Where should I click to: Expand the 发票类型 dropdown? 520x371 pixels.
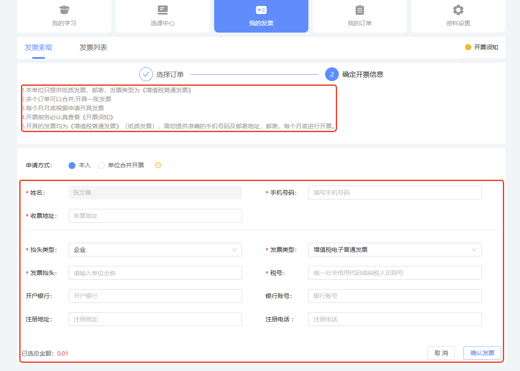(395, 250)
